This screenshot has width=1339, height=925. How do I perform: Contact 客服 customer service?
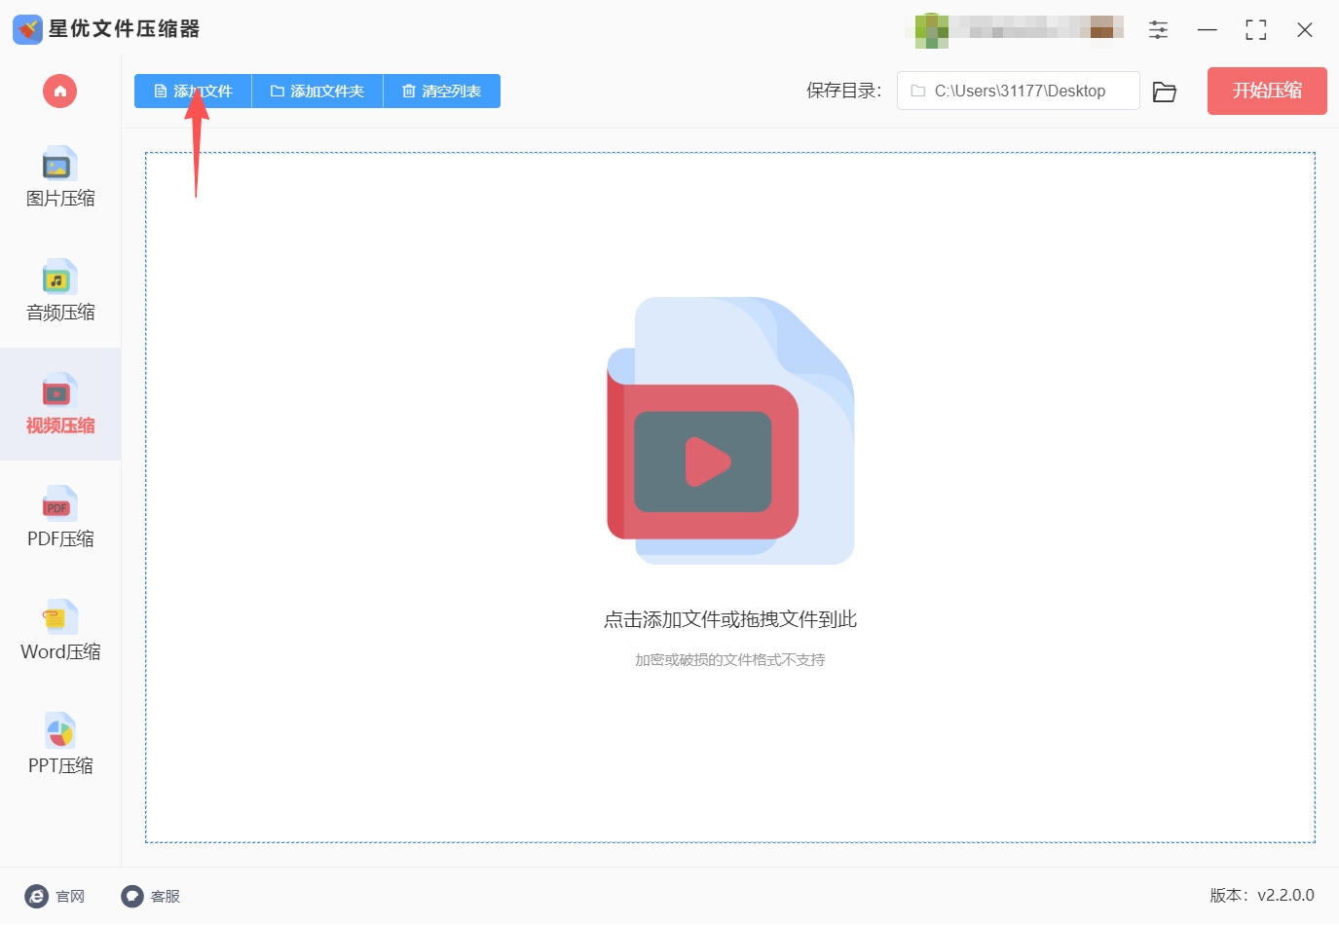click(151, 897)
